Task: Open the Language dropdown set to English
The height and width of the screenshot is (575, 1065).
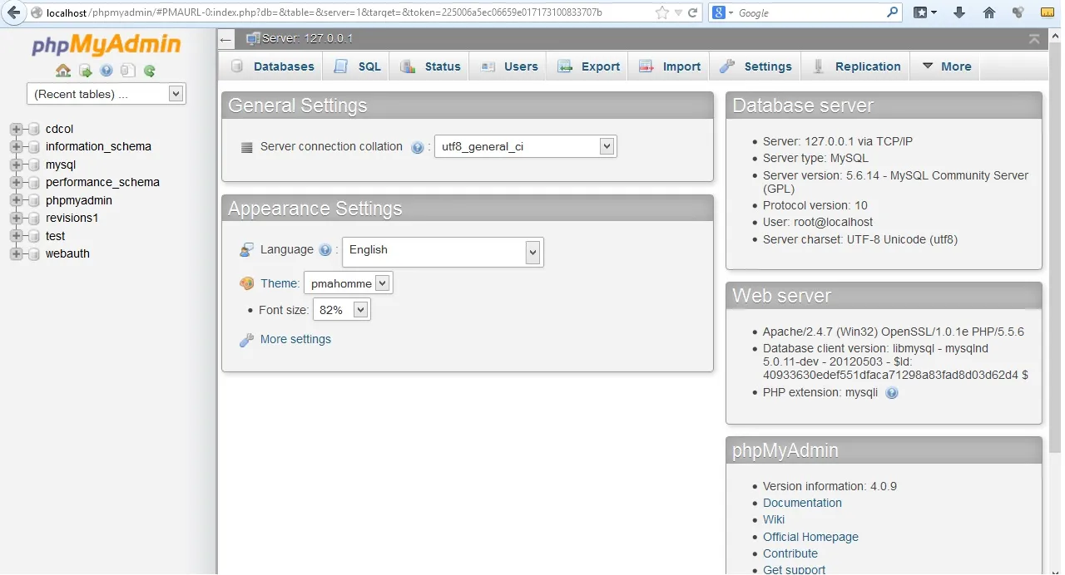Action: point(443,252)
